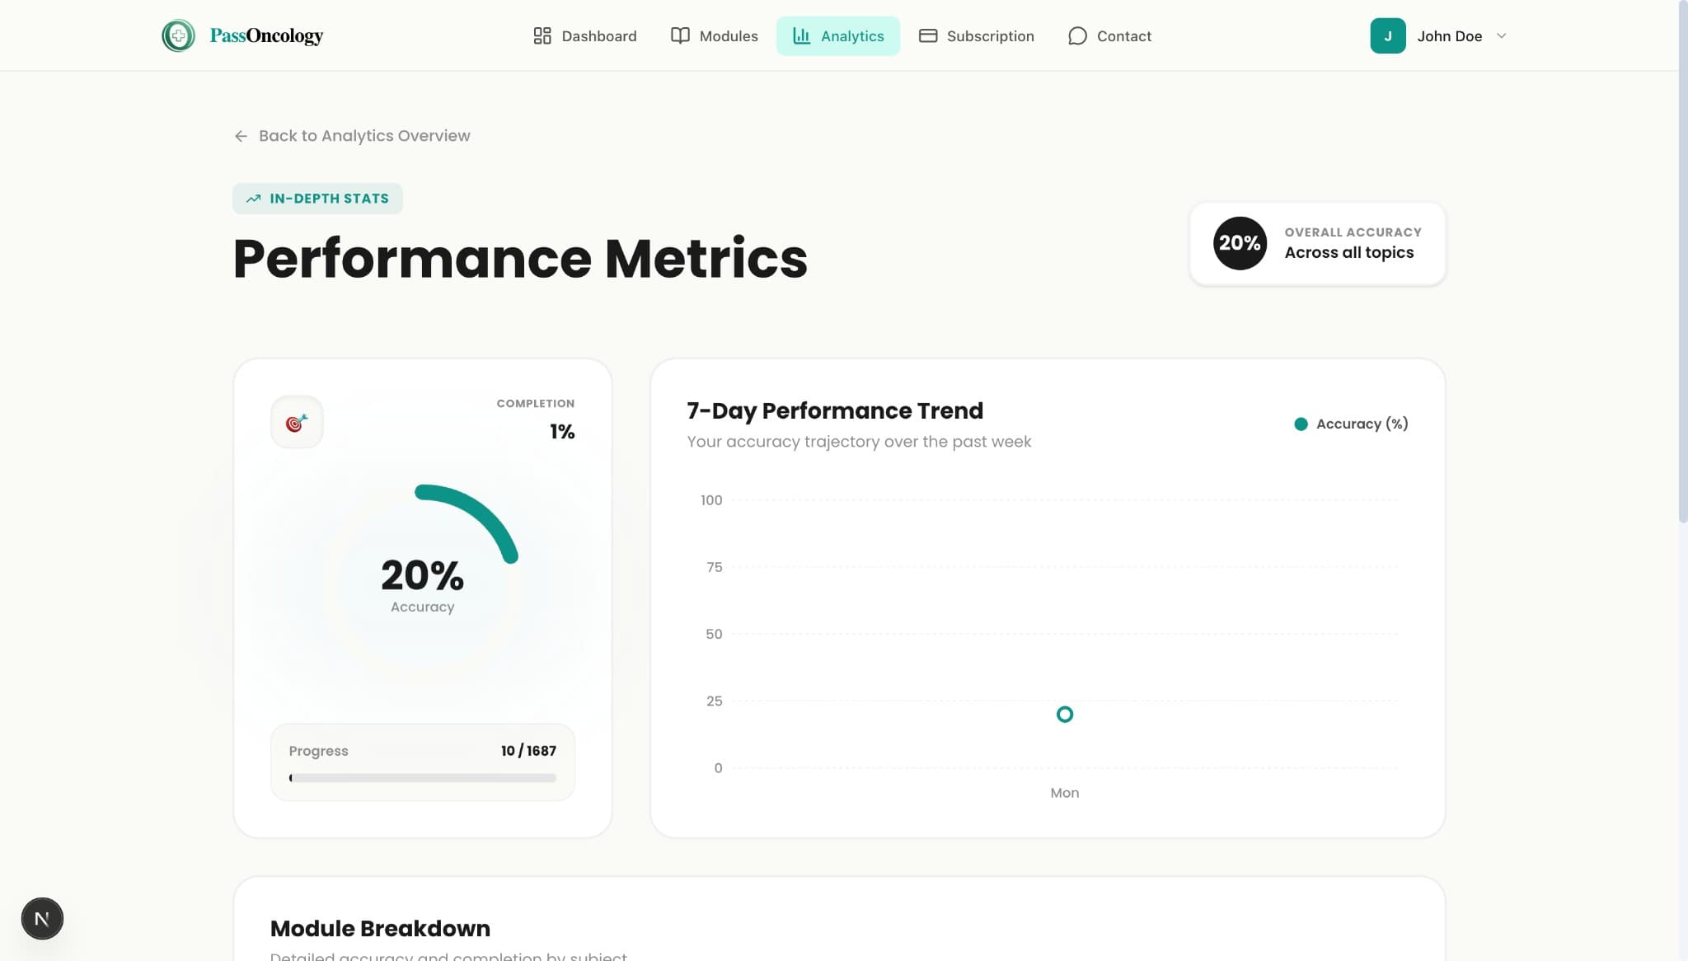Viewport: 1688px width, 961px height.
Task: Click the target bullseye icon
Action: (297, 422)
